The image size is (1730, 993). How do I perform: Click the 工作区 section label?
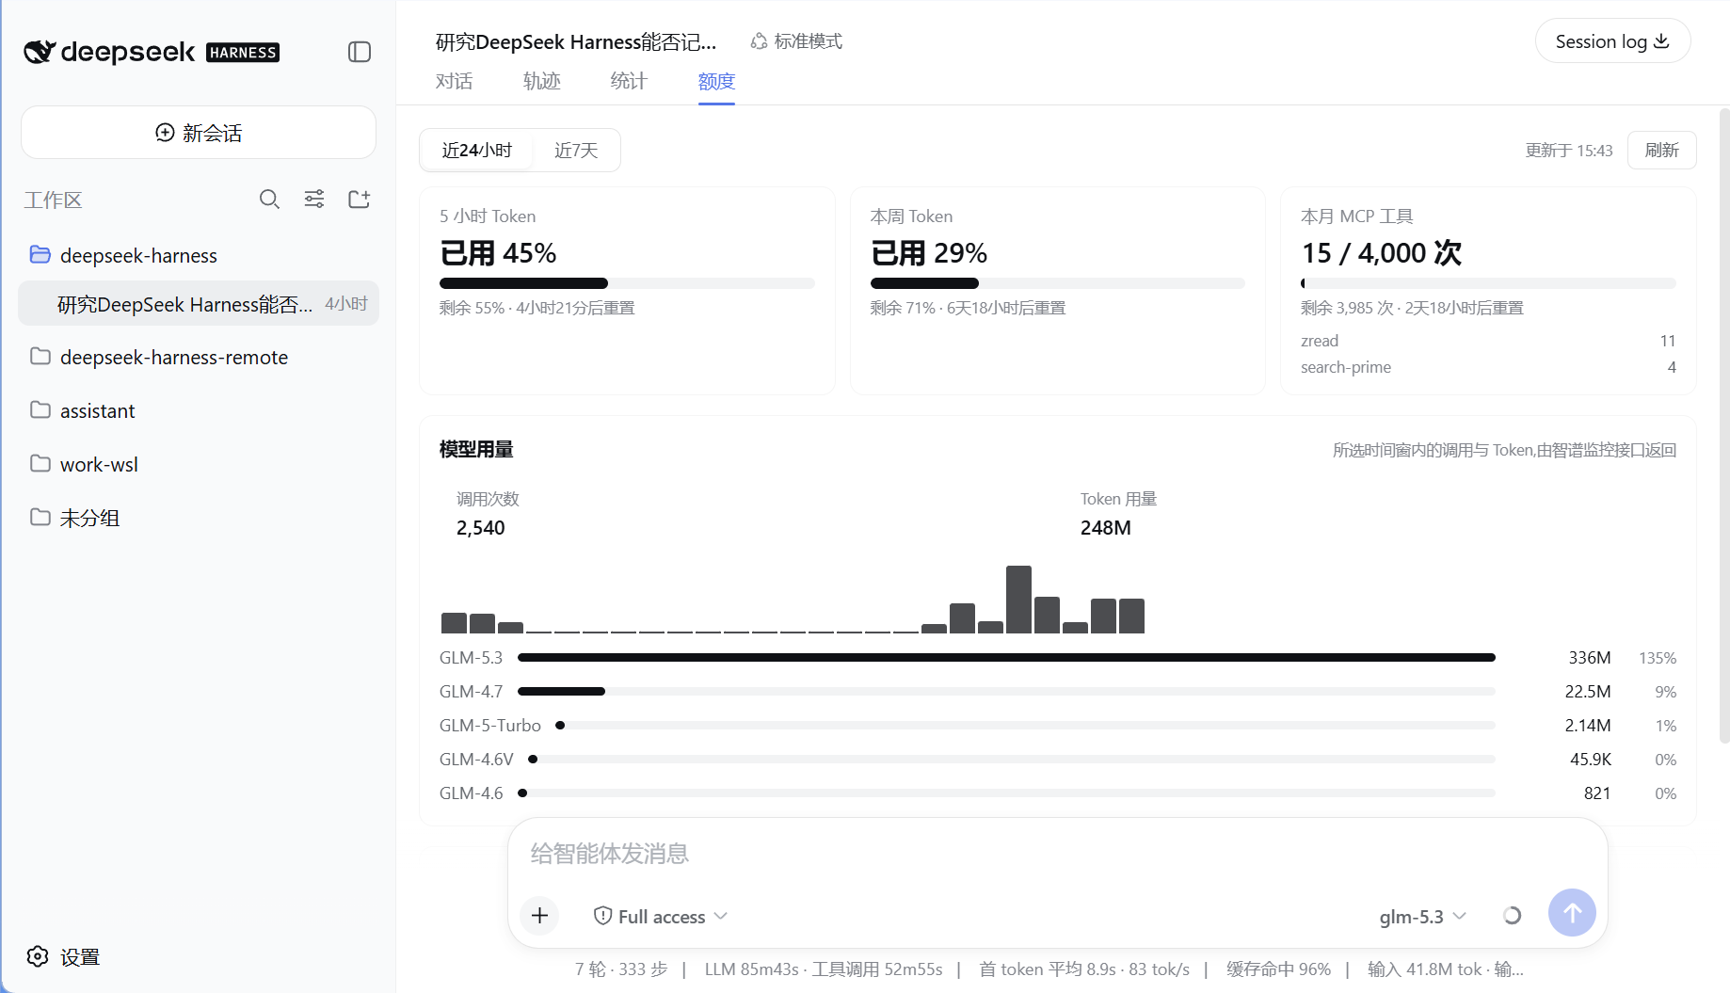tap(53, 200)
